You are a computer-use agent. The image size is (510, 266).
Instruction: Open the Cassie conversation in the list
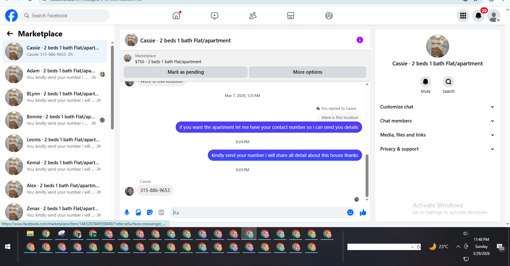pyautogui.click(x=55, y=51)
